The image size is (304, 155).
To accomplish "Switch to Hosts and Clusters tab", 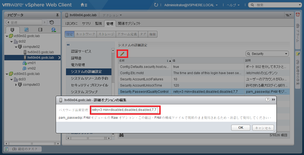I will point(12,29).
